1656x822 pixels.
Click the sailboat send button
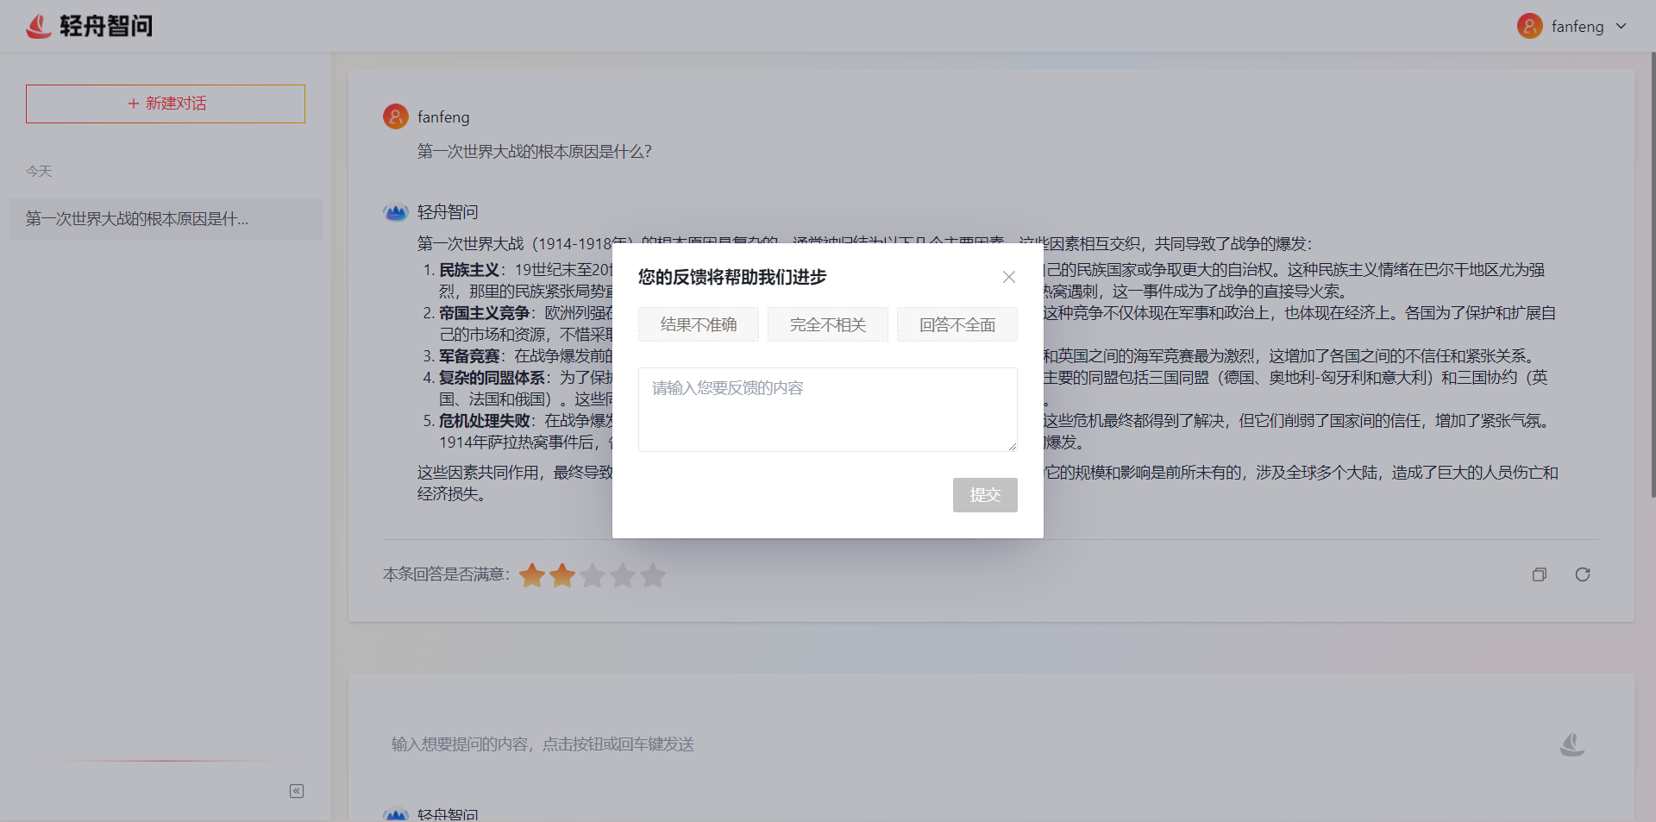pyautogui.click(x=1572, y=744)
